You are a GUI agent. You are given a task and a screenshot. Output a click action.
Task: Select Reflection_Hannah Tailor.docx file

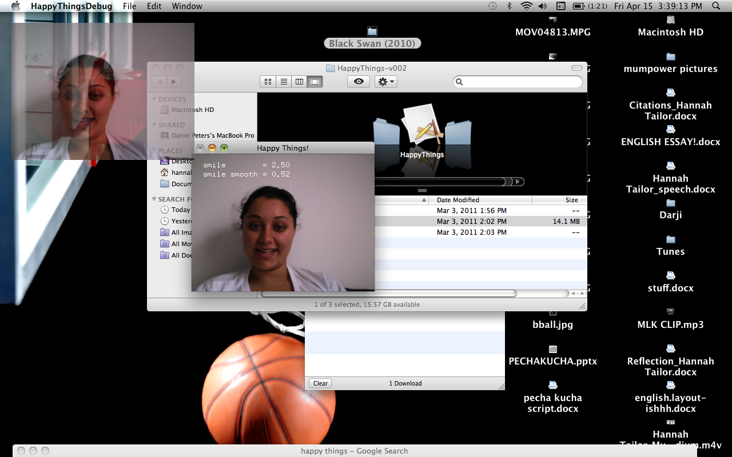click(671, 361)
